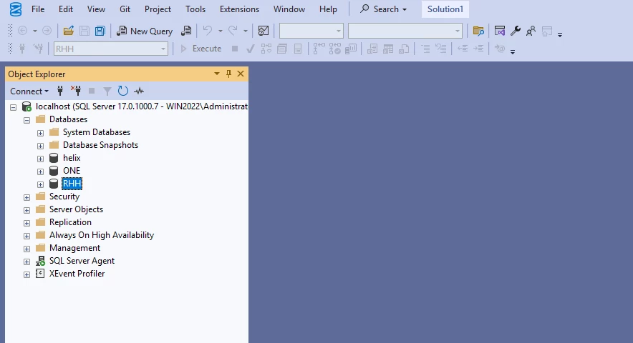Click the Redo arrow icon

coord(233,31)
